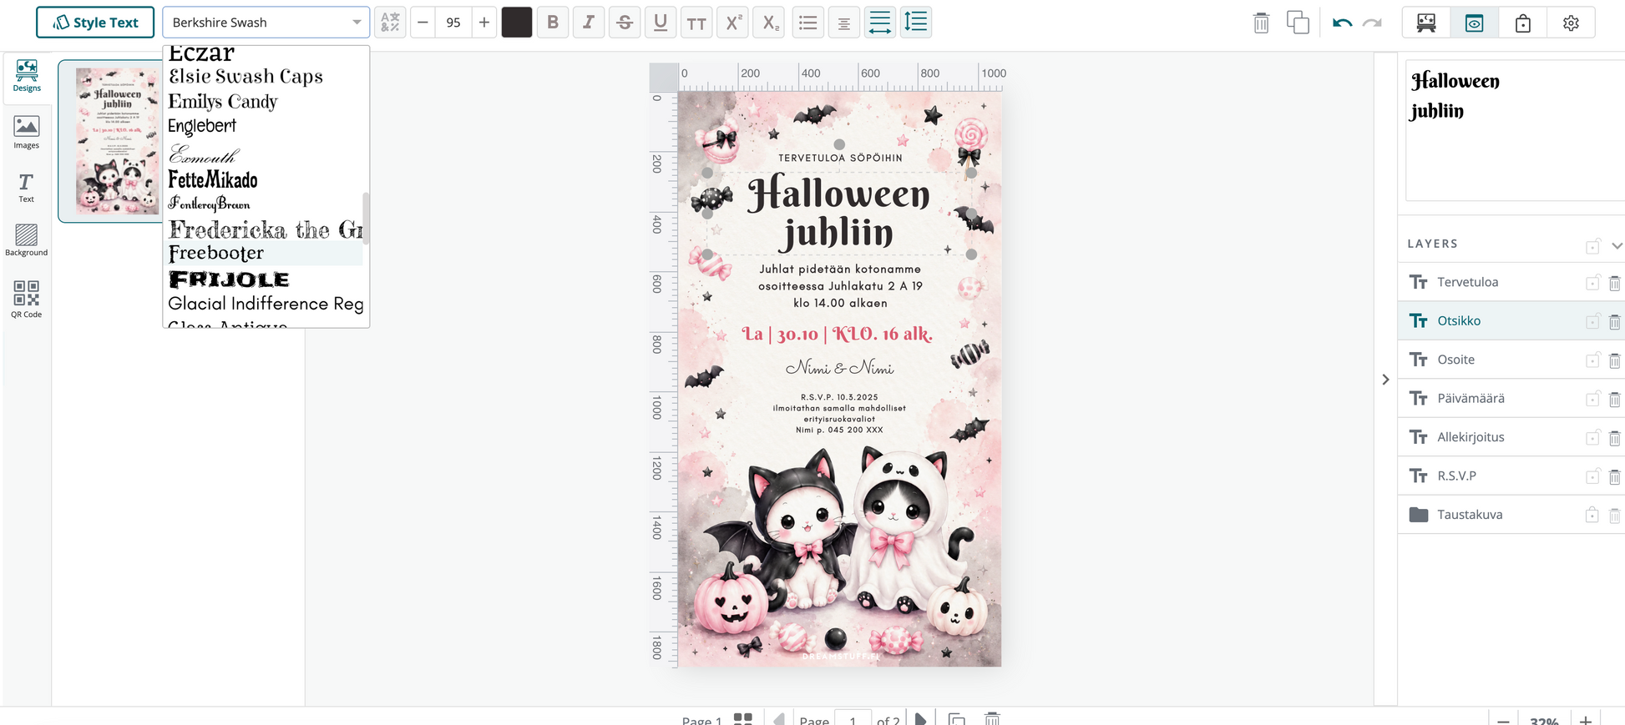Collapse the right side panel arrow
Viewport: 1625px width, 725px height.
[1385, 380]
